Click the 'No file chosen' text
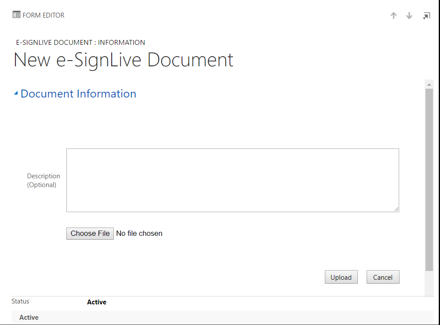The height and width of the screenshot is (325, 440). pos(139,234)
